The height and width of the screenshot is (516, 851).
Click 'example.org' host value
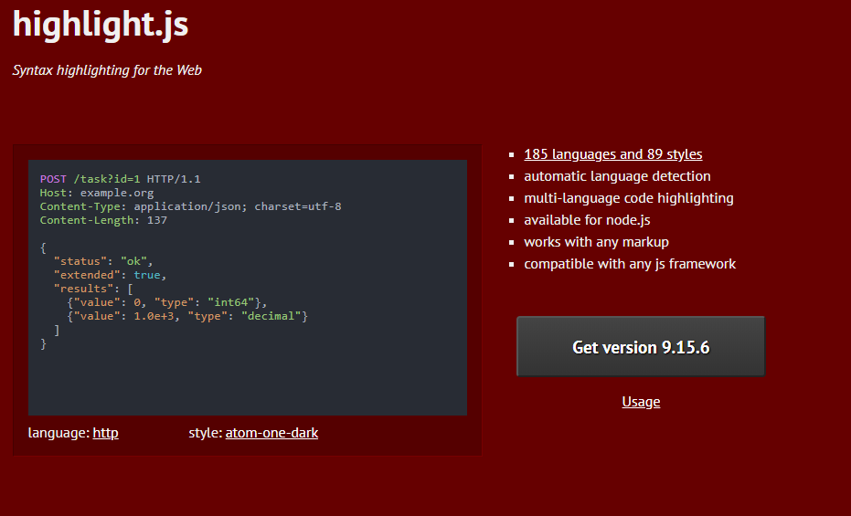tap(117, 193)
